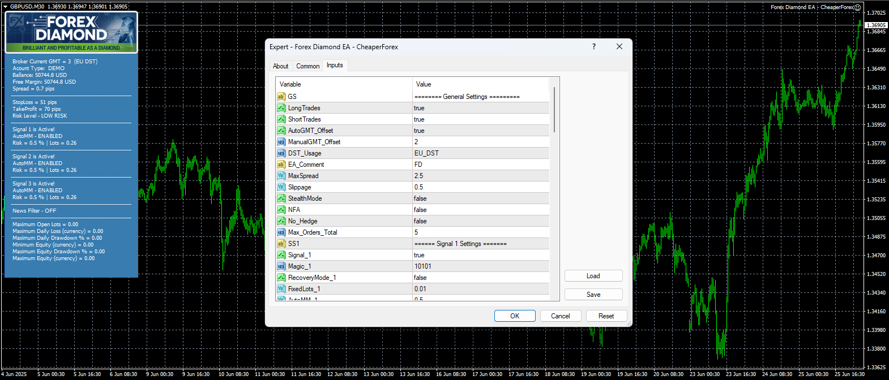Click the Forex Diamond logo banner

[x=71, y=33]
